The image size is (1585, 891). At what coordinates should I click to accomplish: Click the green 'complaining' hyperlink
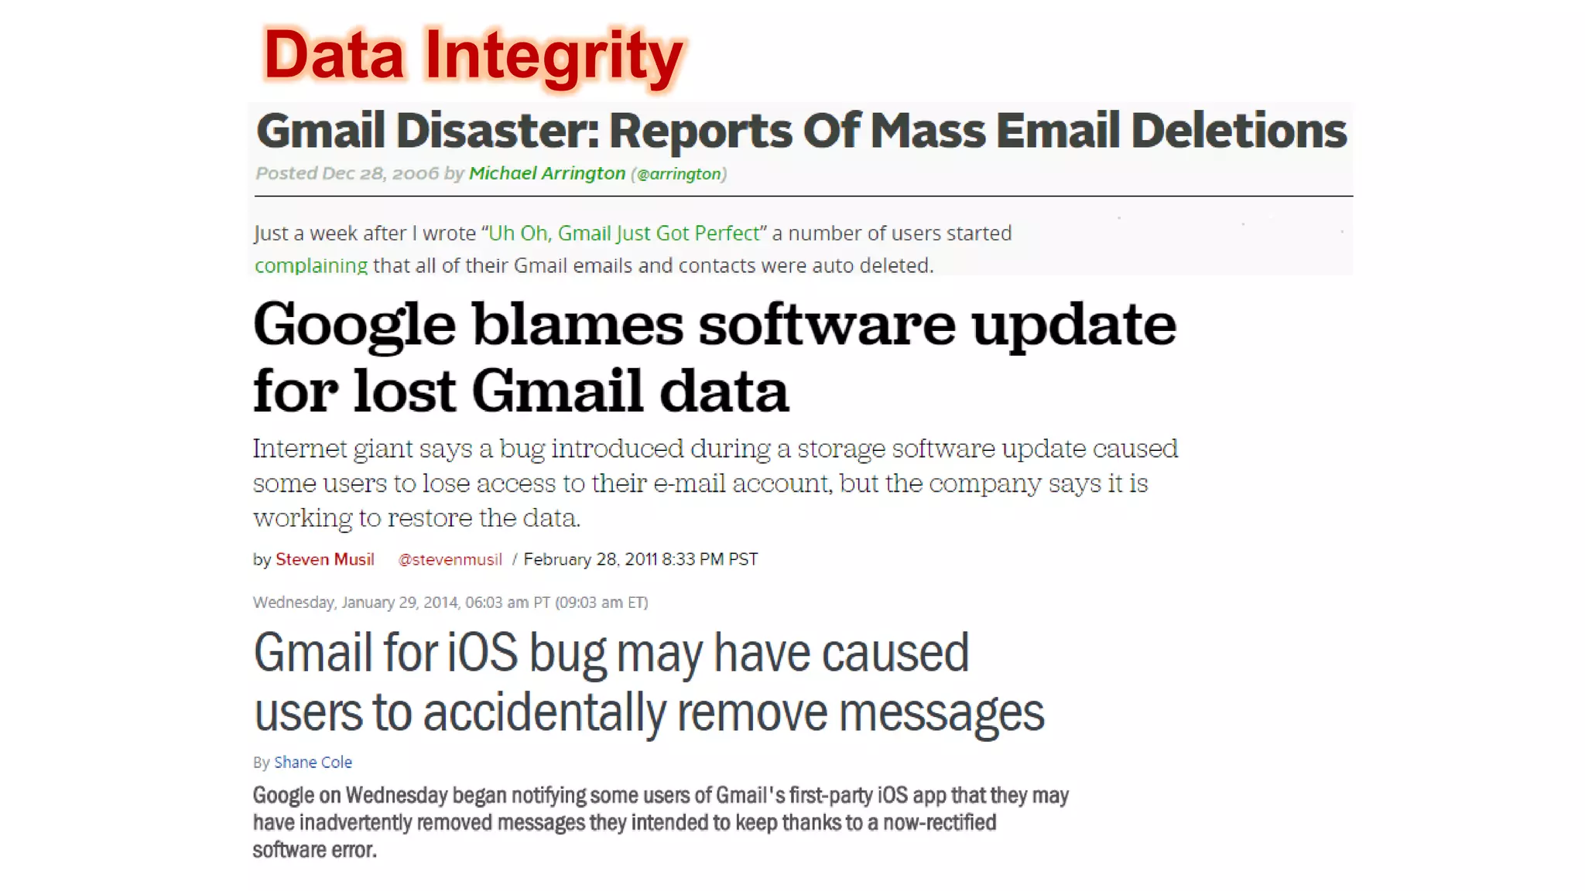[x=311, y=266]
